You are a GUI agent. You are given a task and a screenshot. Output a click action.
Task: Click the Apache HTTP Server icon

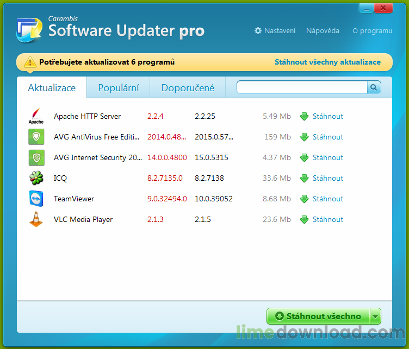pos(36,117)
